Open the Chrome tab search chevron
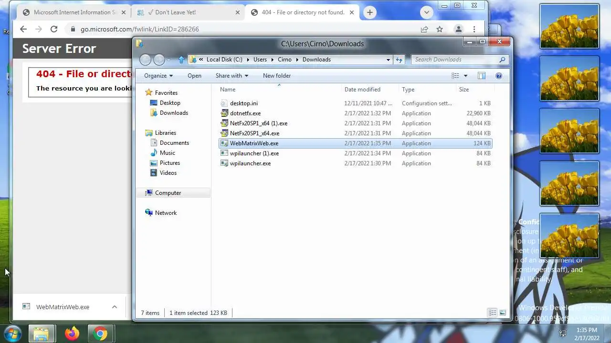This screenshot has height=343, width=611. (x=427, y=12)
